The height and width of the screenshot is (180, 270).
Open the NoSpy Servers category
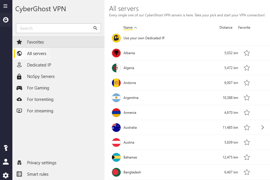(x=41, y=77)
